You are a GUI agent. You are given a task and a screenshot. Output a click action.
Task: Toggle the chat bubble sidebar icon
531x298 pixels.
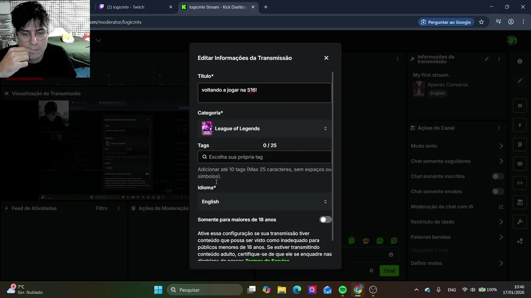[520, 163]
